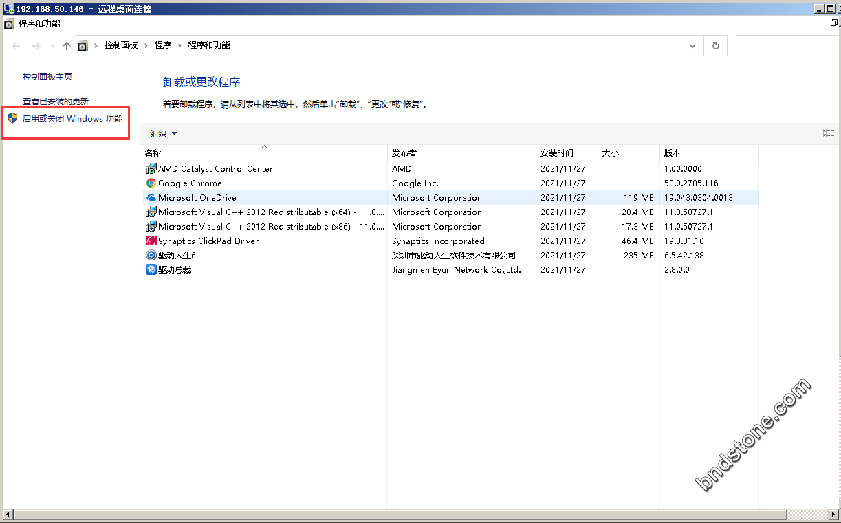Select the Google Chrome entry
Screen dimensions: 841x523
point(450,183)
